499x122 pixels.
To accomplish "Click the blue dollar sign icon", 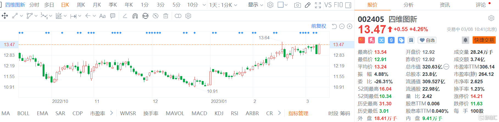I will [391, 40].
